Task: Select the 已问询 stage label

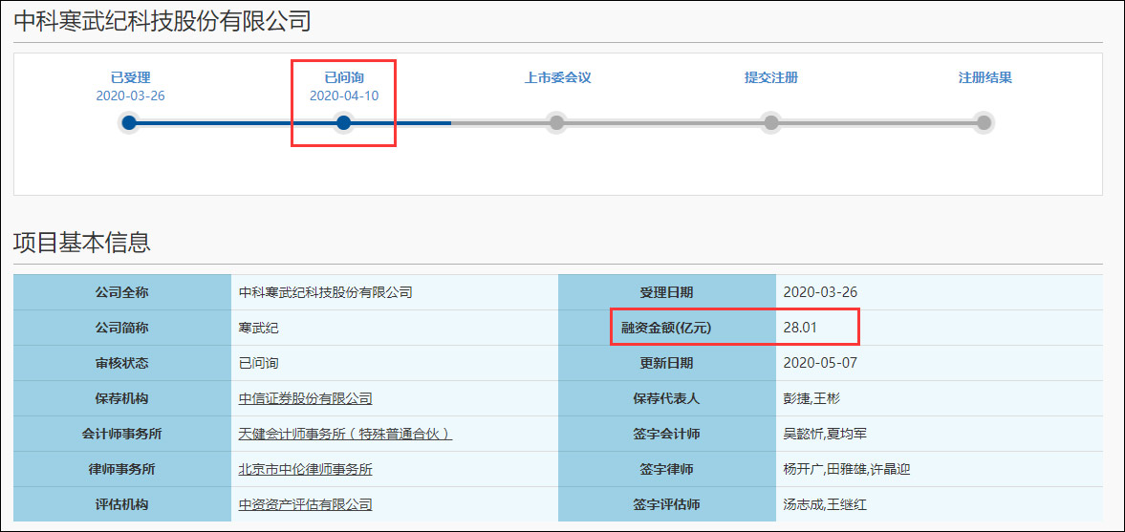Action: (x=344, y=78)
